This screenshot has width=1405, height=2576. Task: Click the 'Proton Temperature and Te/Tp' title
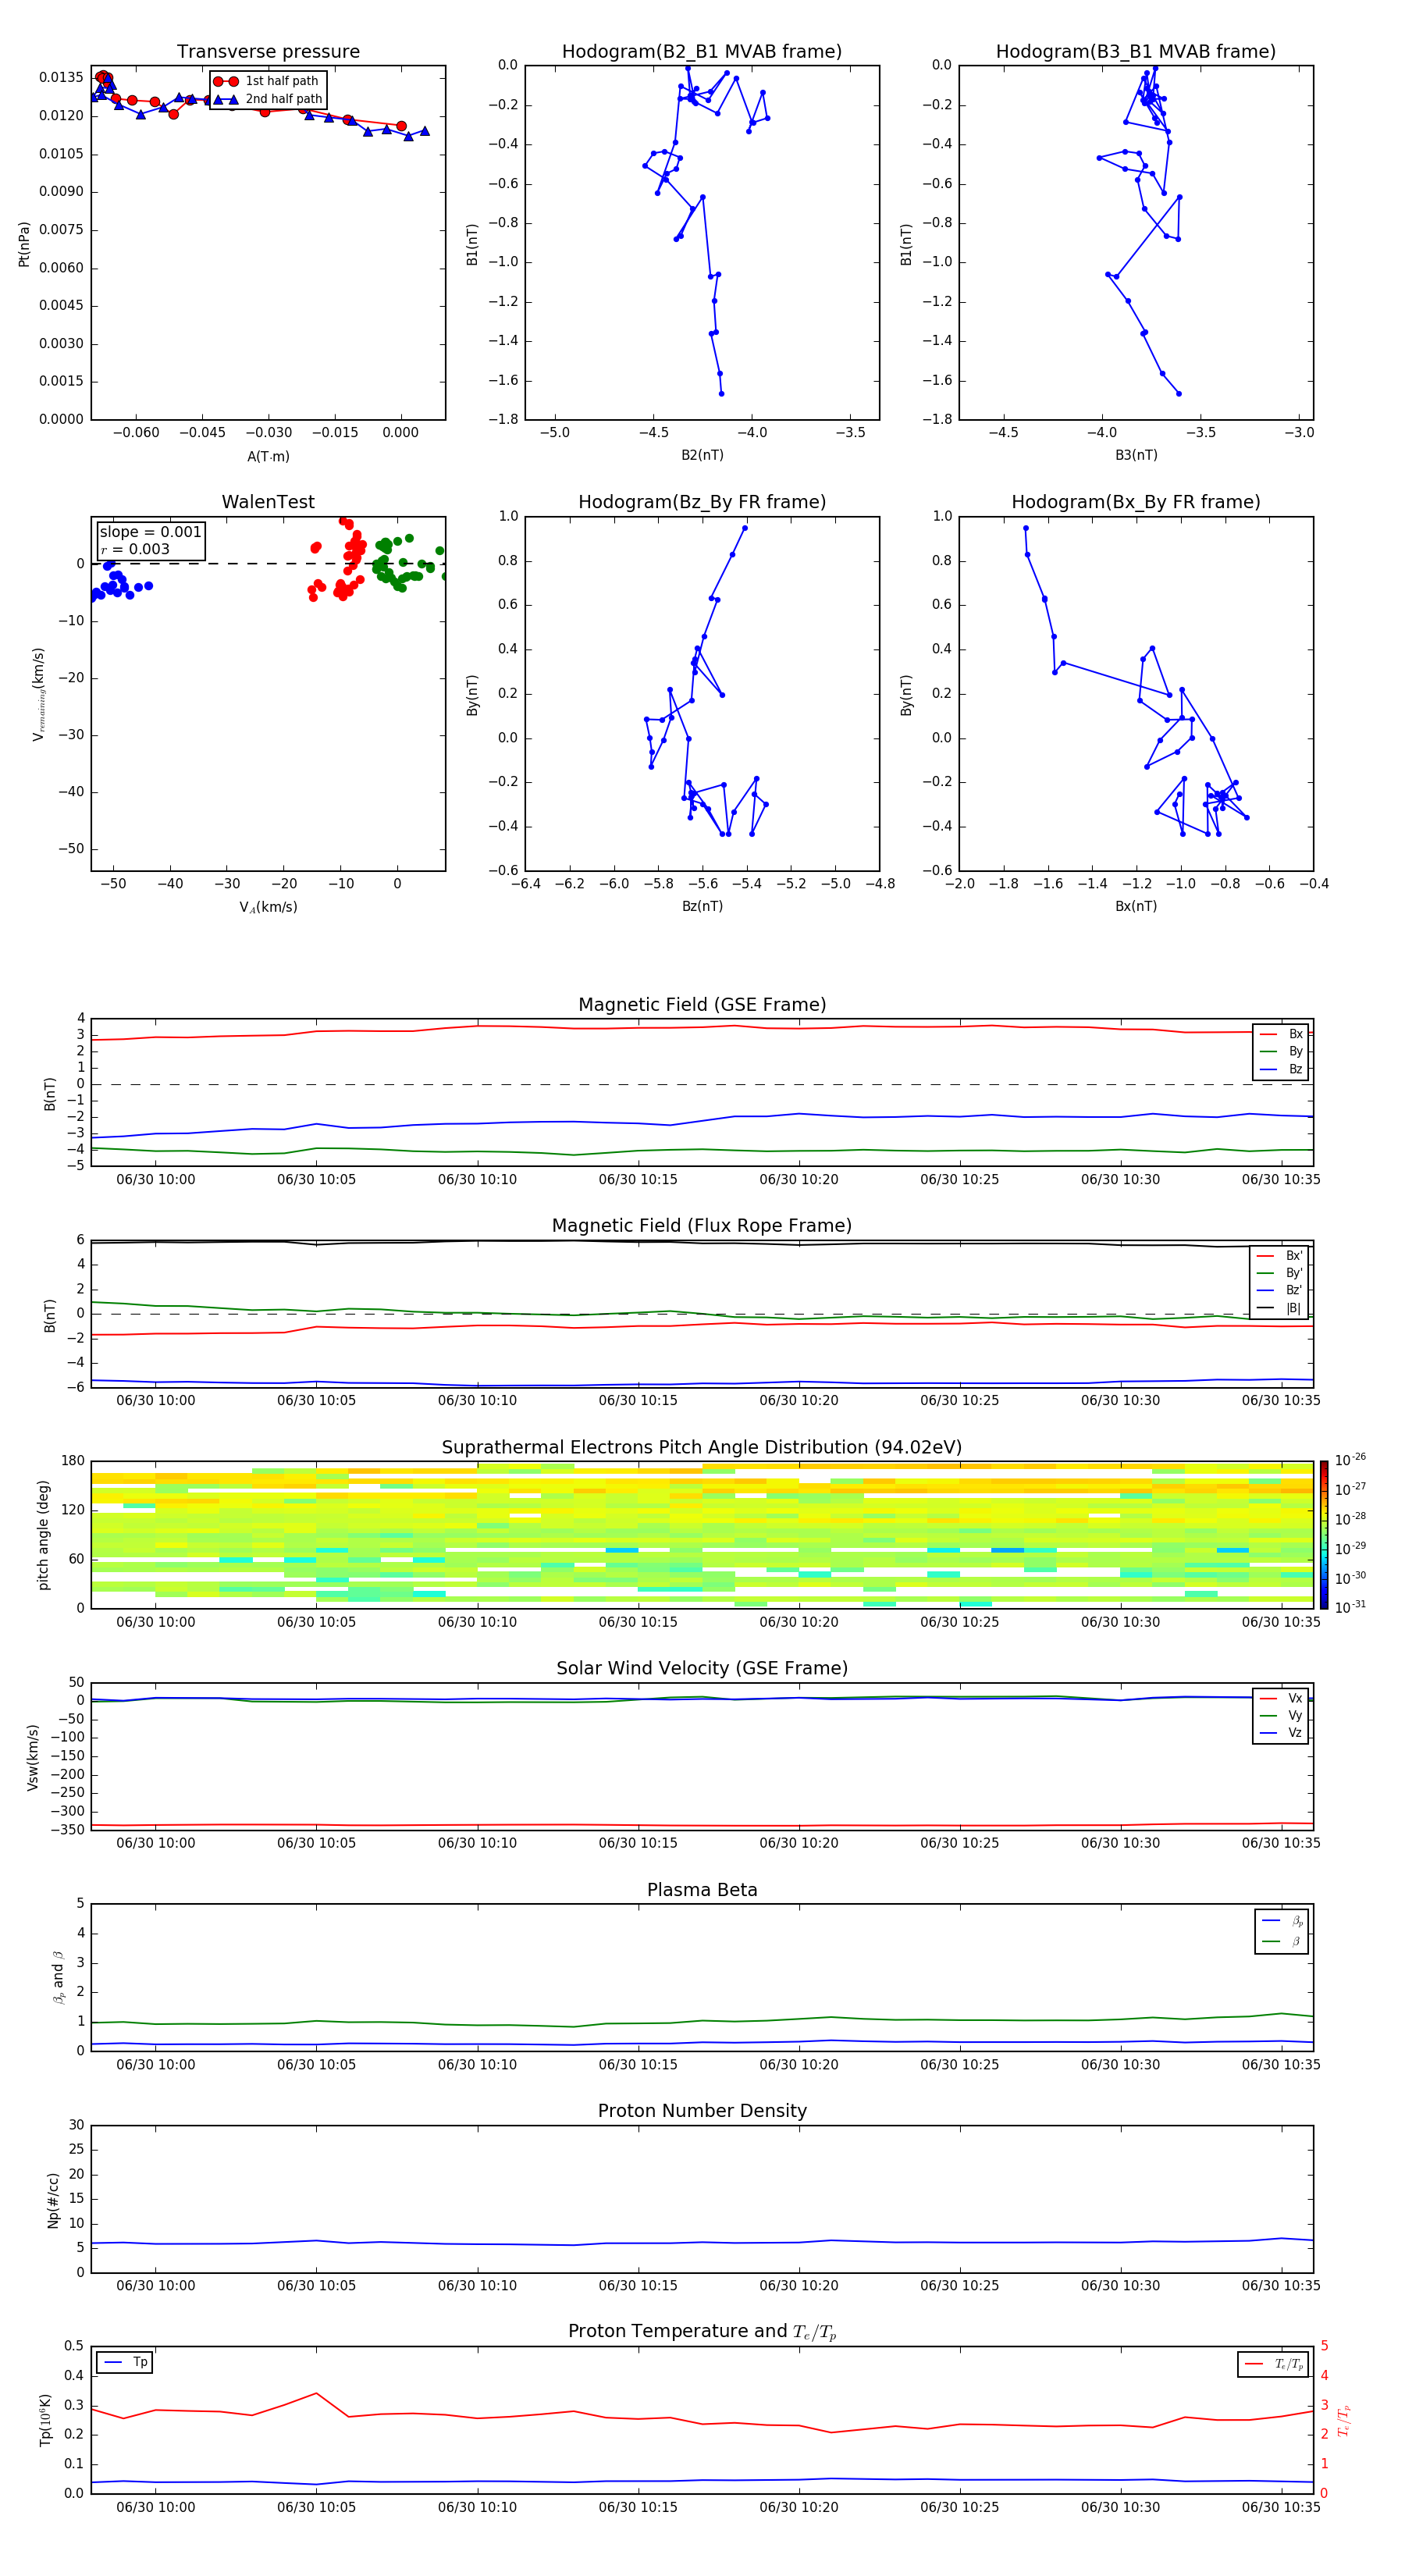702,2331
